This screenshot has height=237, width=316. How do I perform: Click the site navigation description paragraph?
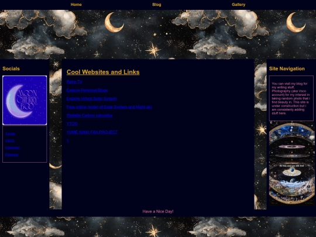[x=291, y=98]
